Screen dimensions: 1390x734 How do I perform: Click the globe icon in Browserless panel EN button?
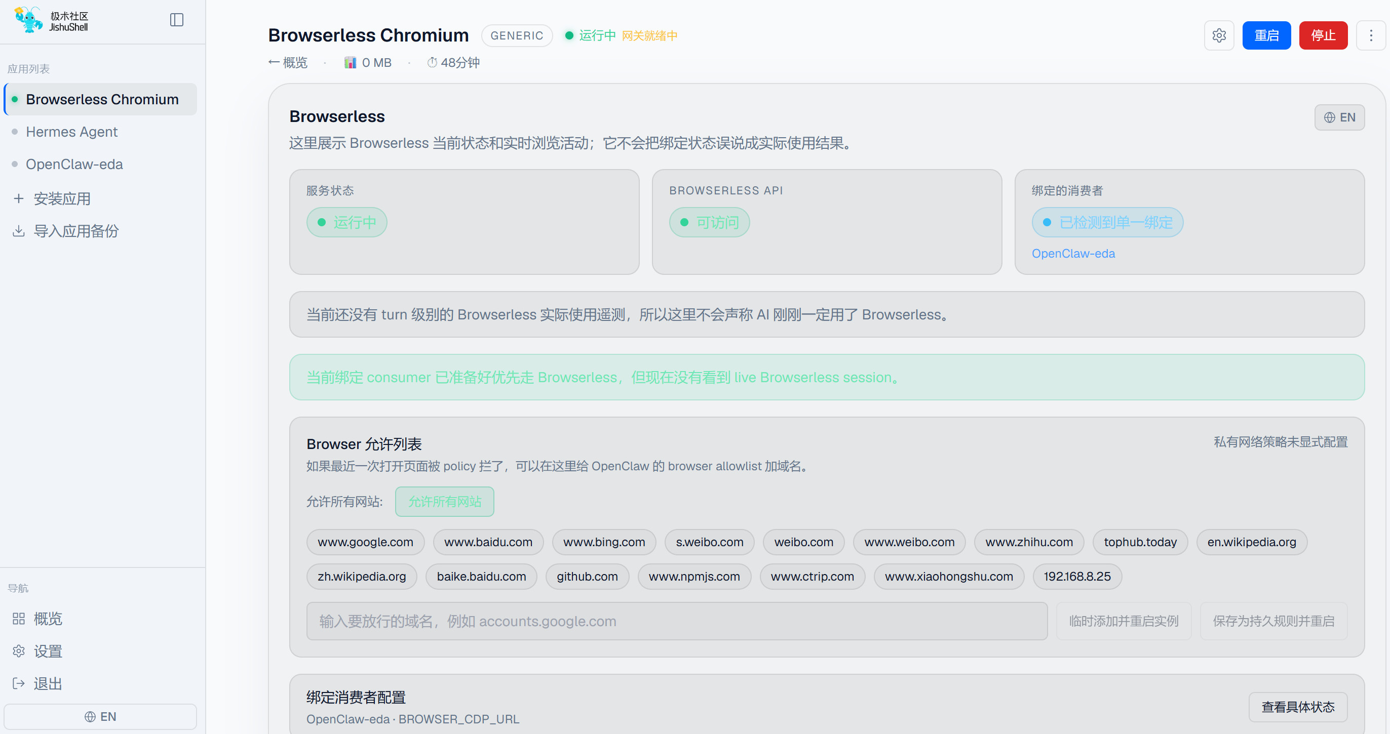pyautogui.click(x=1330, y=117)
